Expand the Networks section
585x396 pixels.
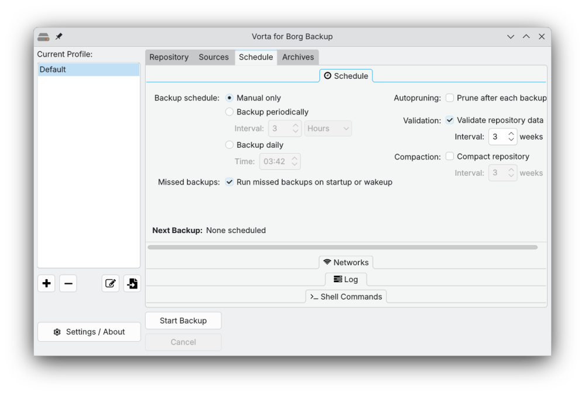[346, 262]
